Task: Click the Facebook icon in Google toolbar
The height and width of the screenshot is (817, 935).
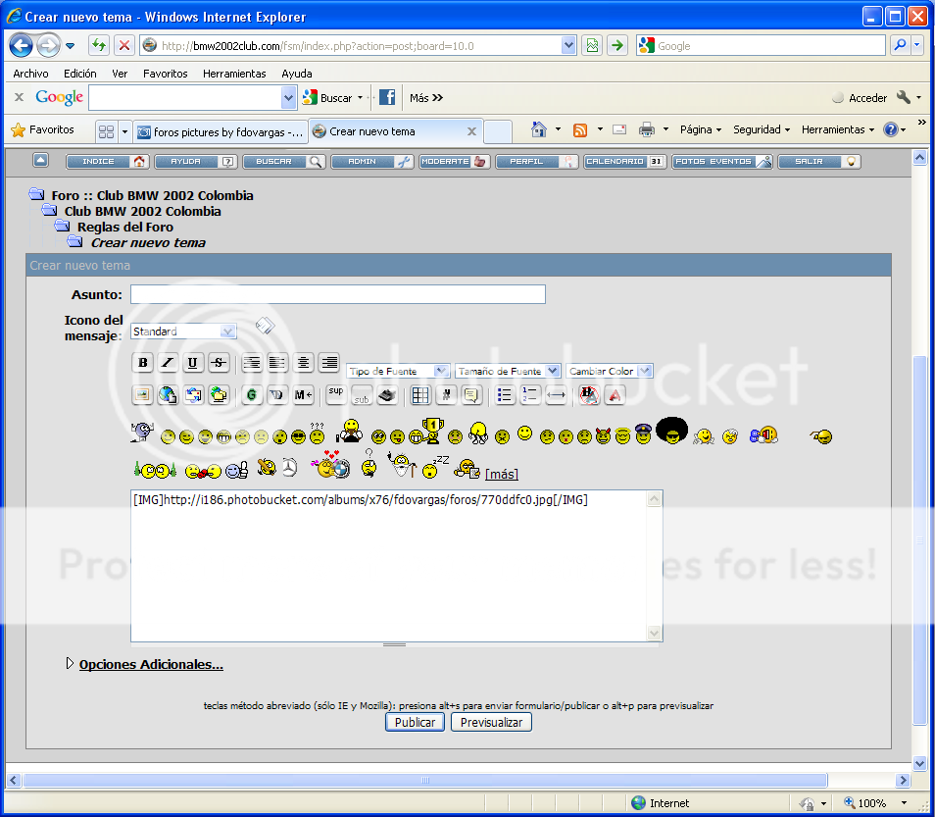Action: point(387,97)
